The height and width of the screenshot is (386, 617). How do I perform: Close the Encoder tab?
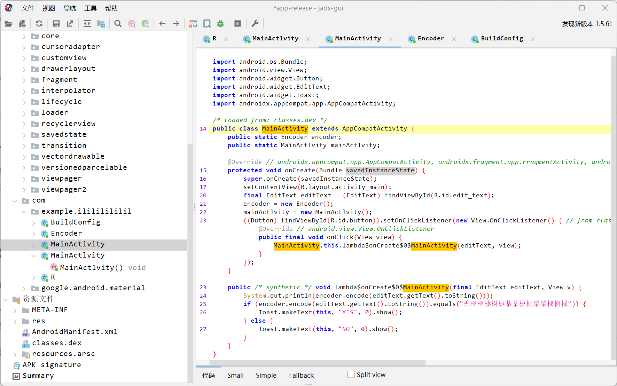tap(454, 39)
